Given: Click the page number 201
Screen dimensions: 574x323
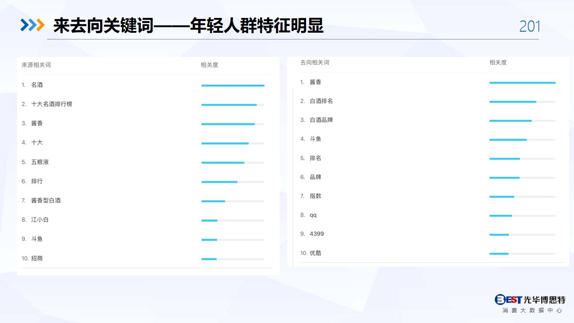Looking at the screenshot, I should pos(530,26).
